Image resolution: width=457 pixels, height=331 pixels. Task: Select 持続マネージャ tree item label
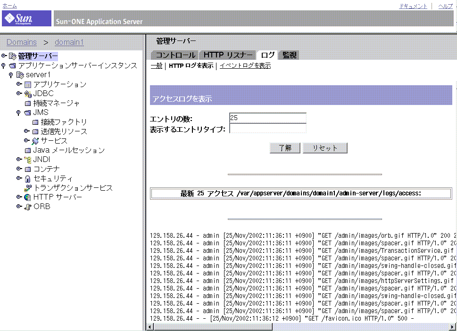[56, 103]
